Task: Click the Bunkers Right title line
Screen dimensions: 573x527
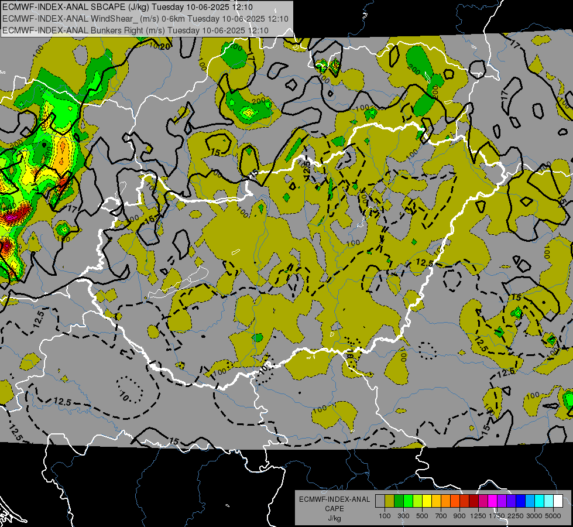Action: coord(136,30)
